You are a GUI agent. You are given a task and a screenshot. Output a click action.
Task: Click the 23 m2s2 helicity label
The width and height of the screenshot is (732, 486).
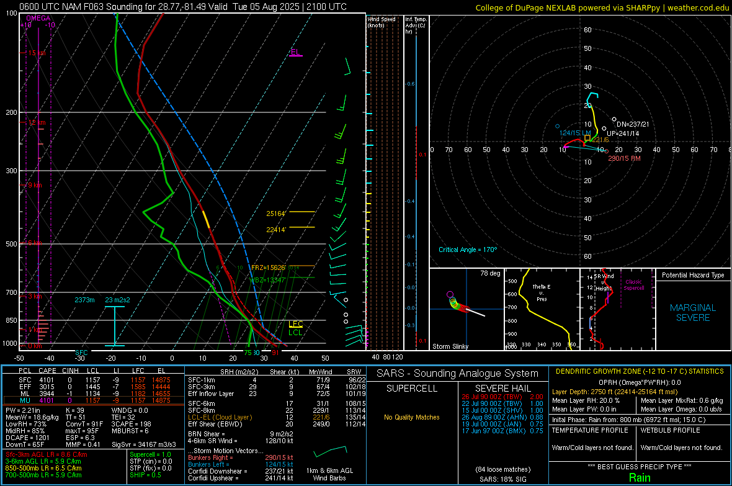[117, 300]
